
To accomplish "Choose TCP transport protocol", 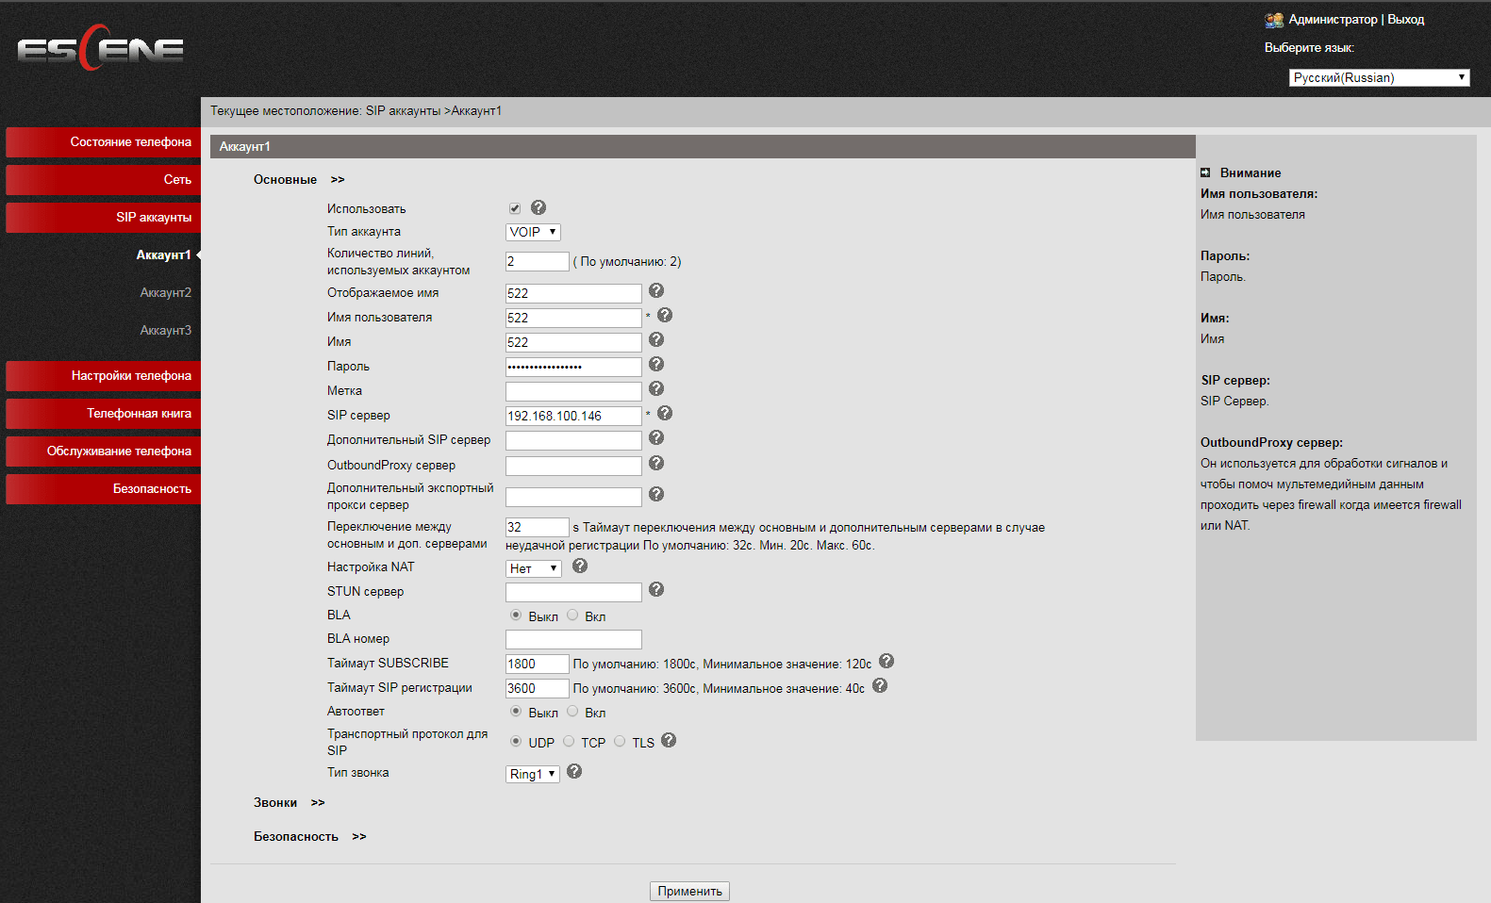I will (x=569, y=741).
